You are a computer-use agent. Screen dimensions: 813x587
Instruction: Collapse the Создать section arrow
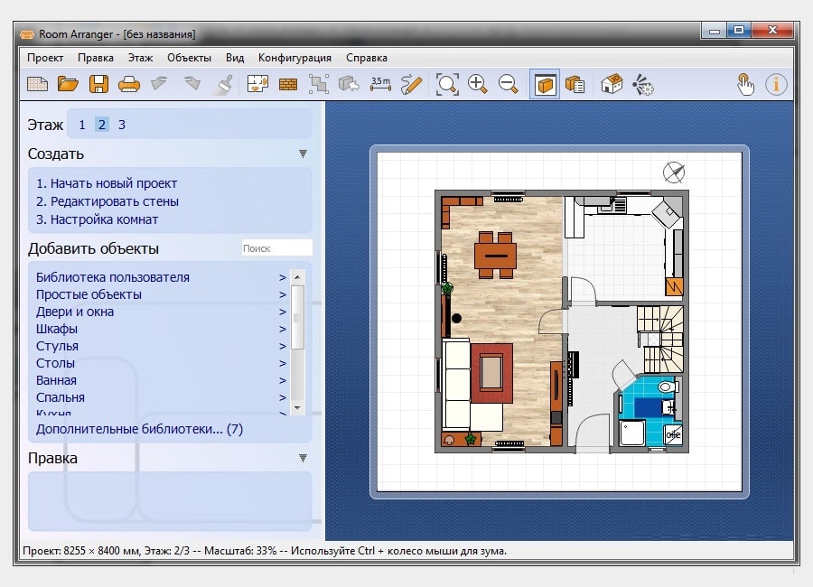tap(303, 154)
